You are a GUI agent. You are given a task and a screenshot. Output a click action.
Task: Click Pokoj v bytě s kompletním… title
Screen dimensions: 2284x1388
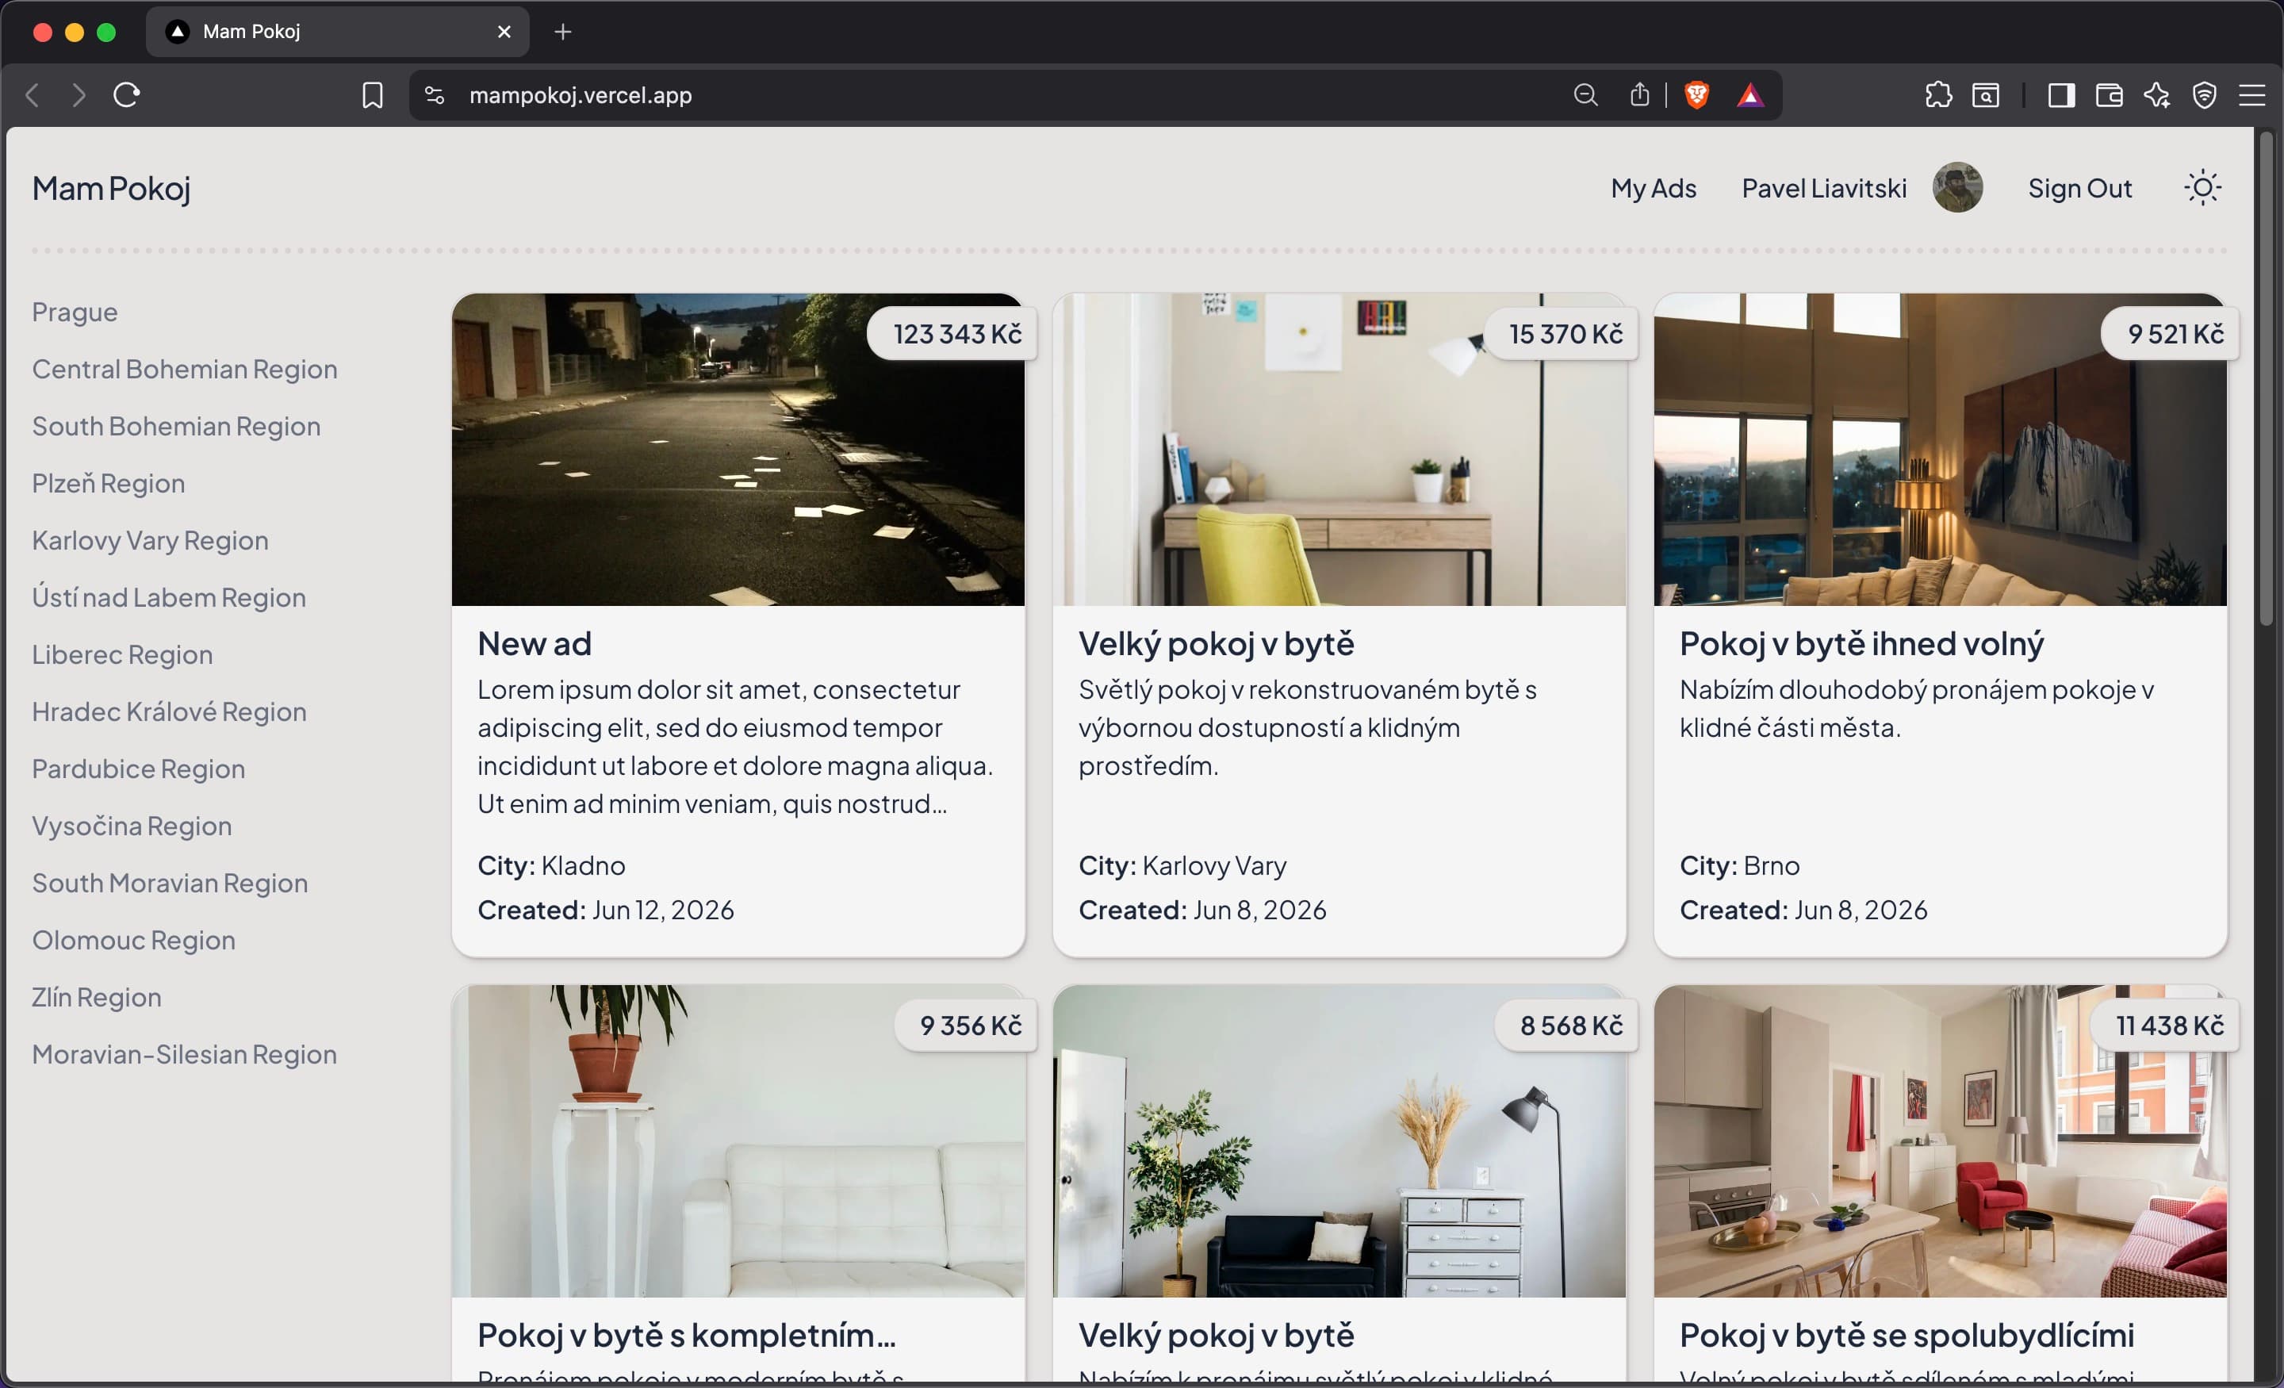687,1335
